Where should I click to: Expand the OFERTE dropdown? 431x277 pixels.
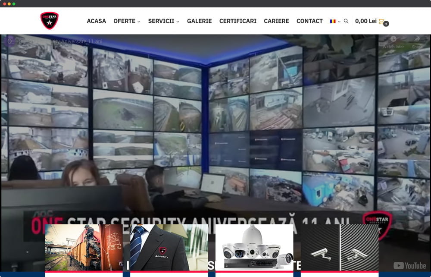point(125,21)
